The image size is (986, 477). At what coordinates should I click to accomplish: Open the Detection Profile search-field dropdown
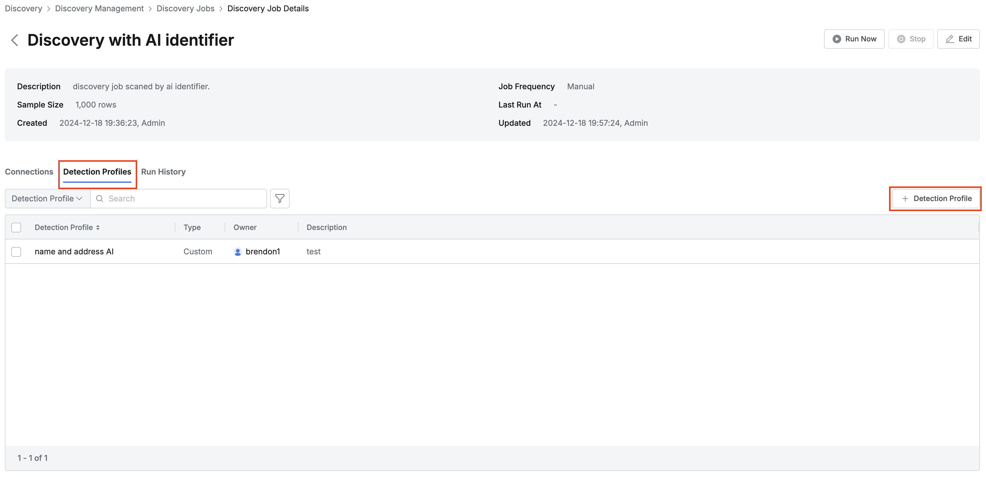click(47, 199)
